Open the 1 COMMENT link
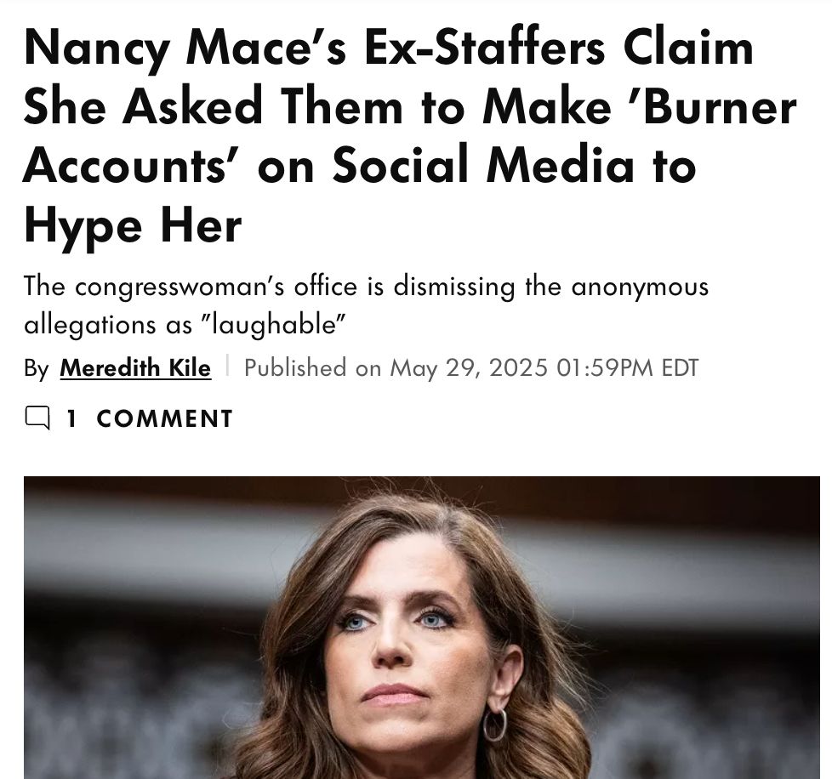The width and height of the screenshot is (832, 779). coord(149,418)
